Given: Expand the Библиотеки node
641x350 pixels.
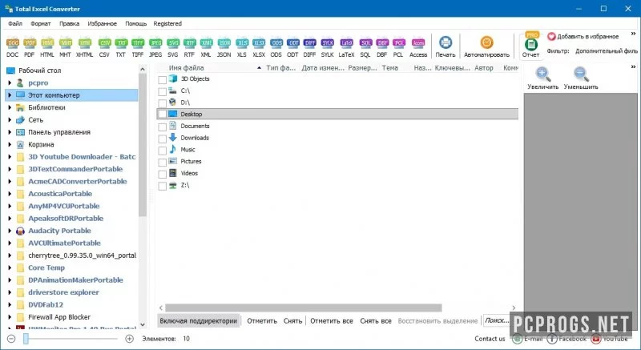Looking at the screenshot, I should coord(10,107).
